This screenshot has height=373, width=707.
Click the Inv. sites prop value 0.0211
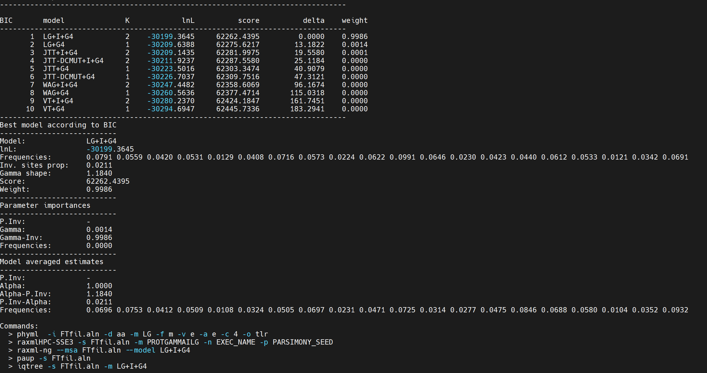tap(99, 165)
